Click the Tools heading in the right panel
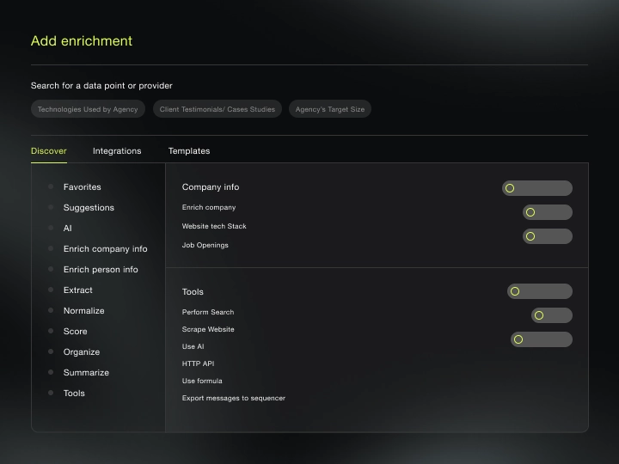The image size is (619, 464). coord(193,292)
